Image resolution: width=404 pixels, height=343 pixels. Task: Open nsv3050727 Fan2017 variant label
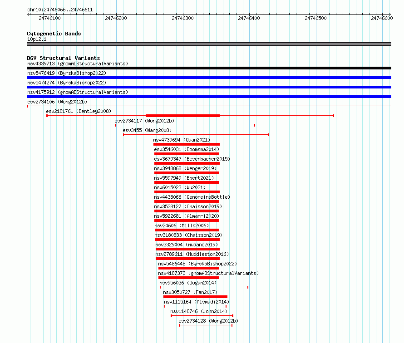(x=190, y=292)
